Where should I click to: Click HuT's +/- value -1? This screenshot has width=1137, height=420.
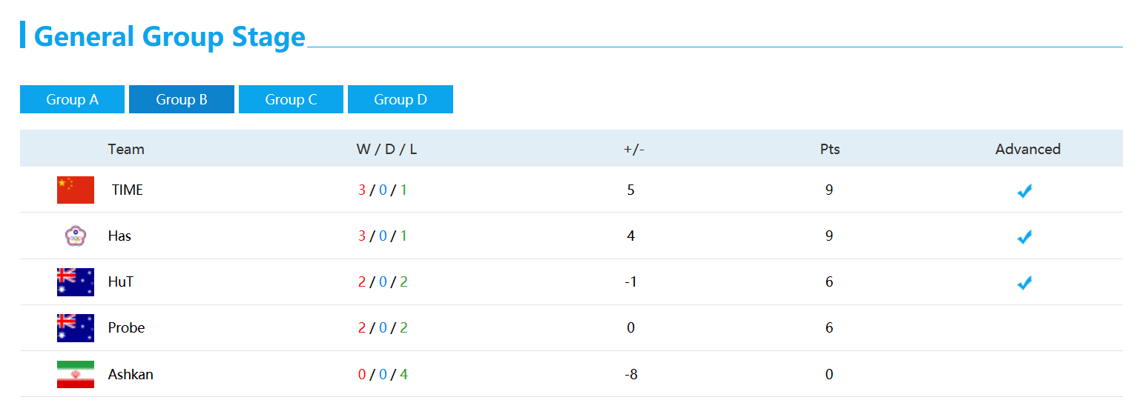(x=631, y=281)
